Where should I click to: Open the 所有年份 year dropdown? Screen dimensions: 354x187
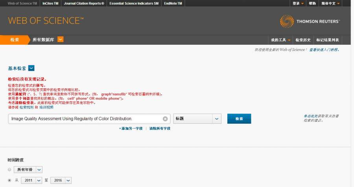tap(28, 169)
